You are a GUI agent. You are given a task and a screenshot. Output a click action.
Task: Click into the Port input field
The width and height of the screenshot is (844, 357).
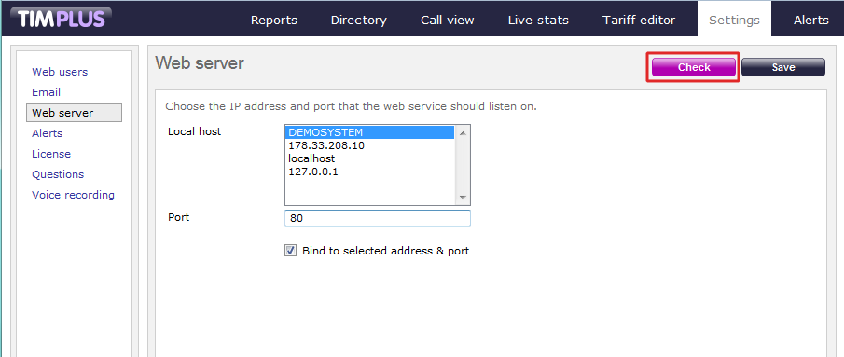tap(378, 218)
